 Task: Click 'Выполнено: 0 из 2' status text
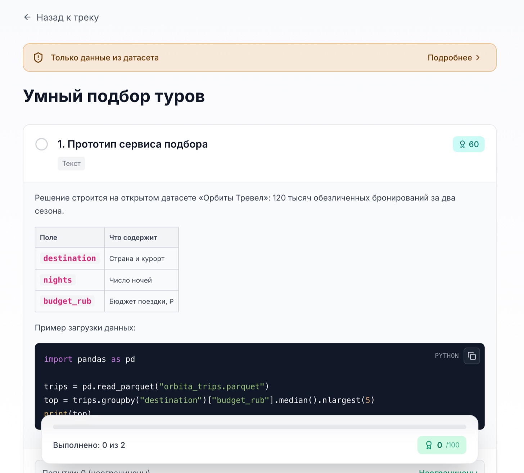coord(89,445)
